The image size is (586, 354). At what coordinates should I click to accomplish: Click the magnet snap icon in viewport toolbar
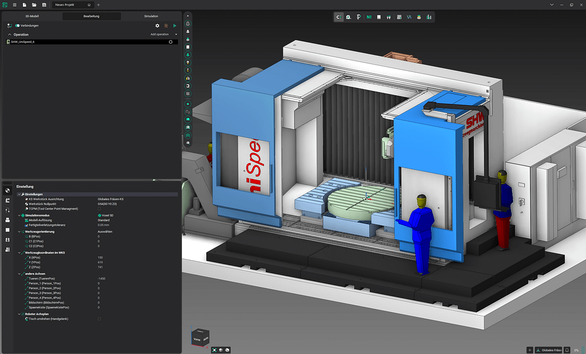coord(339,17)
